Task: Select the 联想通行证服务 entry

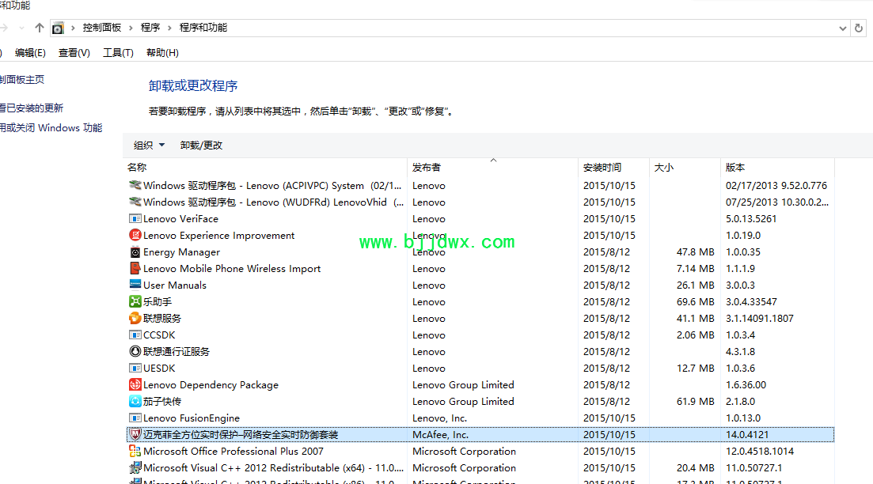Action: coord(176,352)
